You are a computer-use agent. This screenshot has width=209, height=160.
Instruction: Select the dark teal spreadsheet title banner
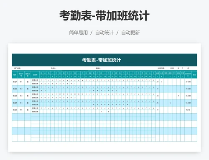click(104, 60)
